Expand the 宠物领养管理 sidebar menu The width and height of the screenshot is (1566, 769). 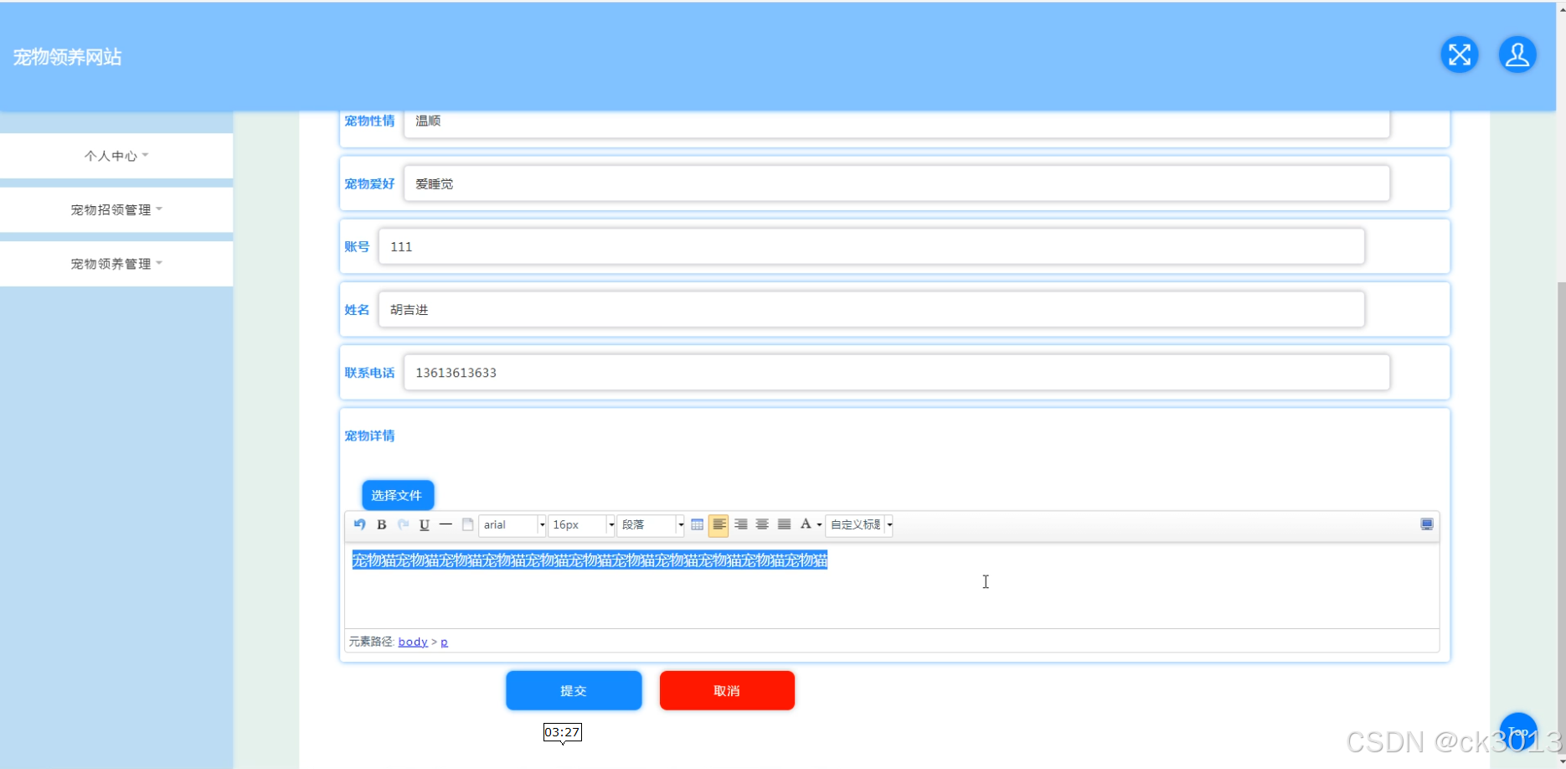coord(116,264)
